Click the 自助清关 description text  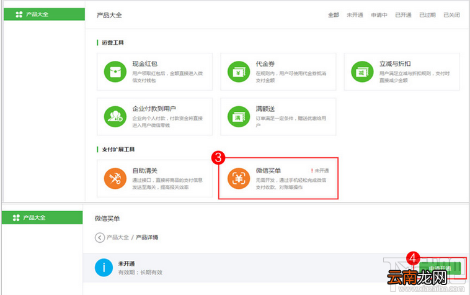167,184
